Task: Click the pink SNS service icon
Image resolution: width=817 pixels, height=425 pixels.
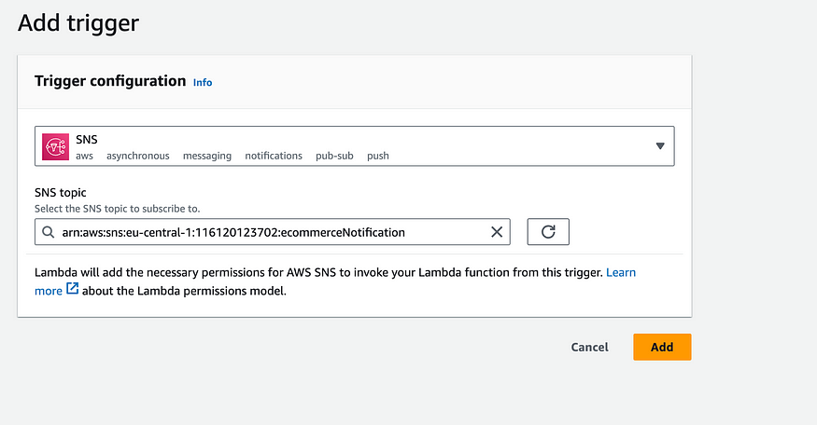Action: coord(56,146)
